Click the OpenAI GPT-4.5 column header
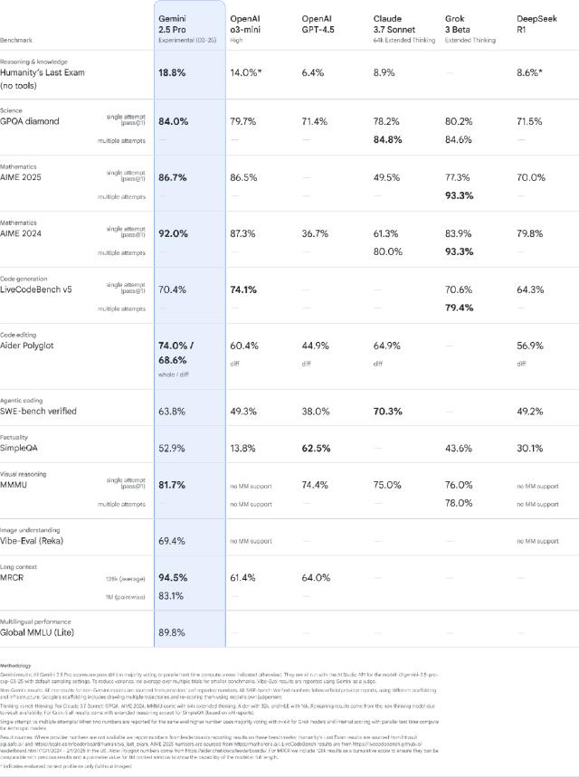The image size is (579, 777). click(318, 24)
